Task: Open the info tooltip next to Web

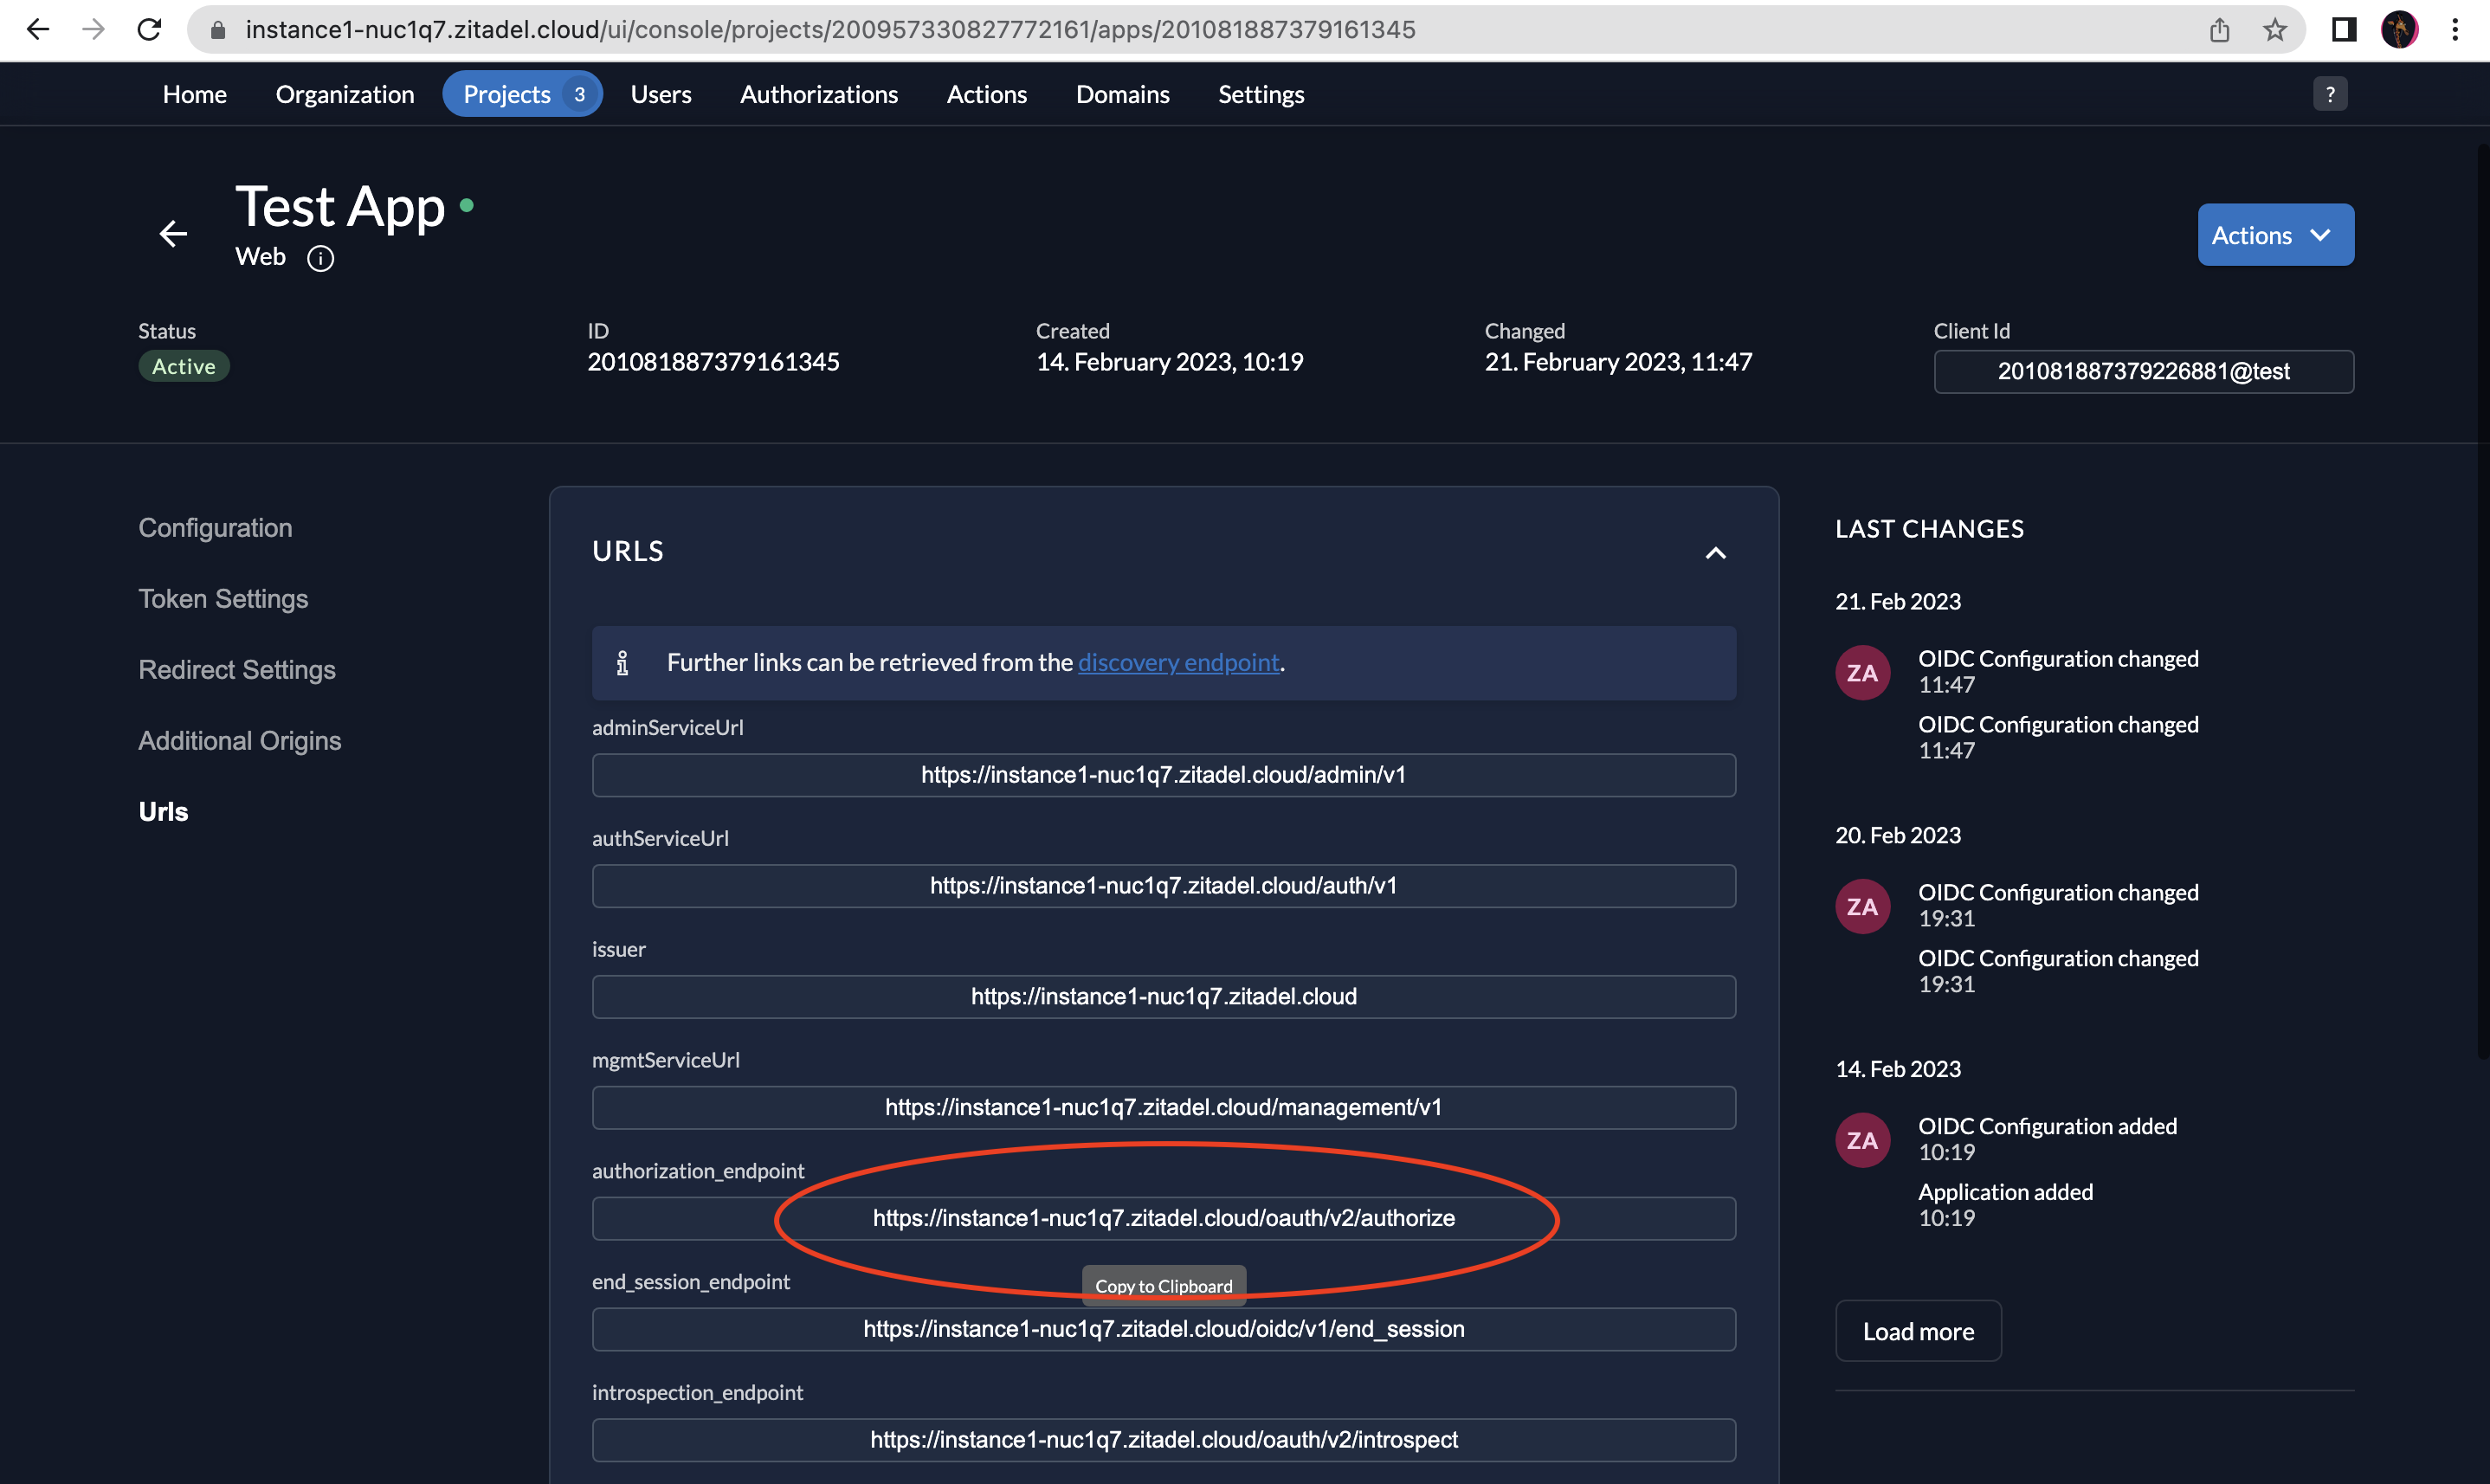Action: pos(320,258)
